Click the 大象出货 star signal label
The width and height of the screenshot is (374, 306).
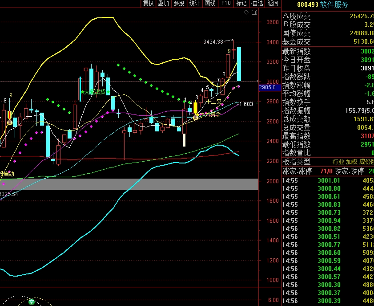pos(95,92)
